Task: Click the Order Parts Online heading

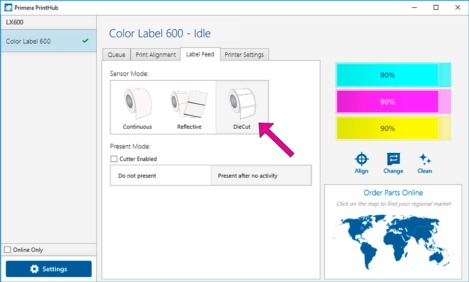Action: [393, 192]
